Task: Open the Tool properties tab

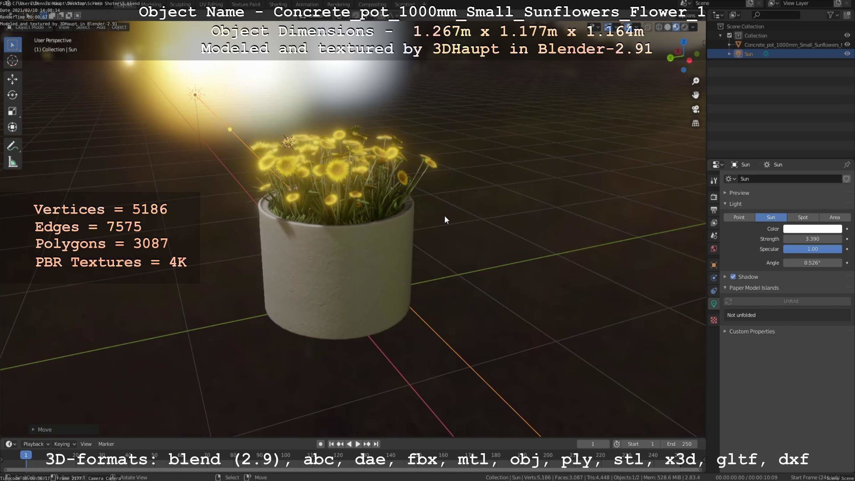Action: pos(714,181)
